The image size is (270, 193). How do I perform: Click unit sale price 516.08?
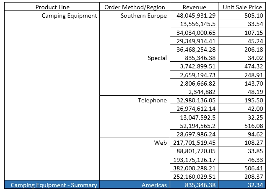click(254, 125)
